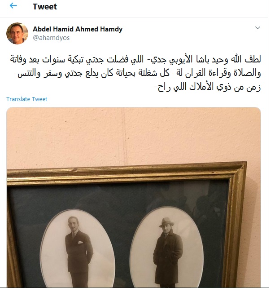Expand the tweet options chevron
Viewport: 275px width, 288px height.
tap(258, 28)
